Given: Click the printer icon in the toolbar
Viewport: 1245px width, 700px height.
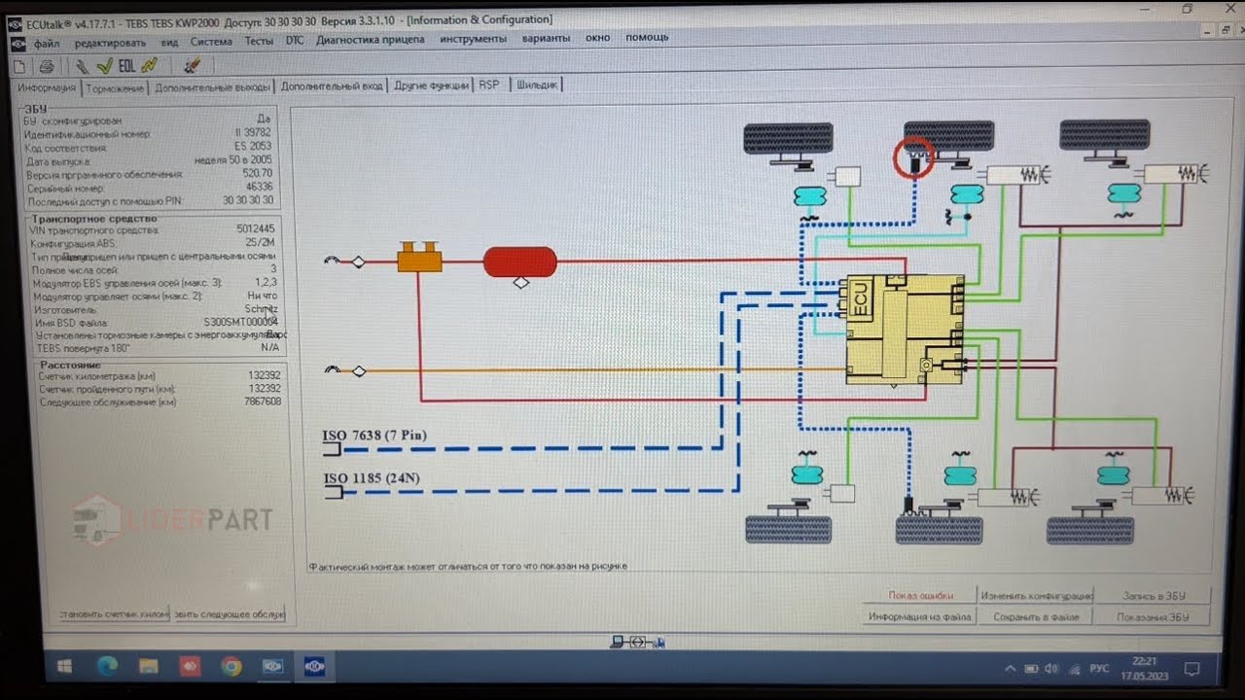Looking at the screenshot, I should coord(46,66).
